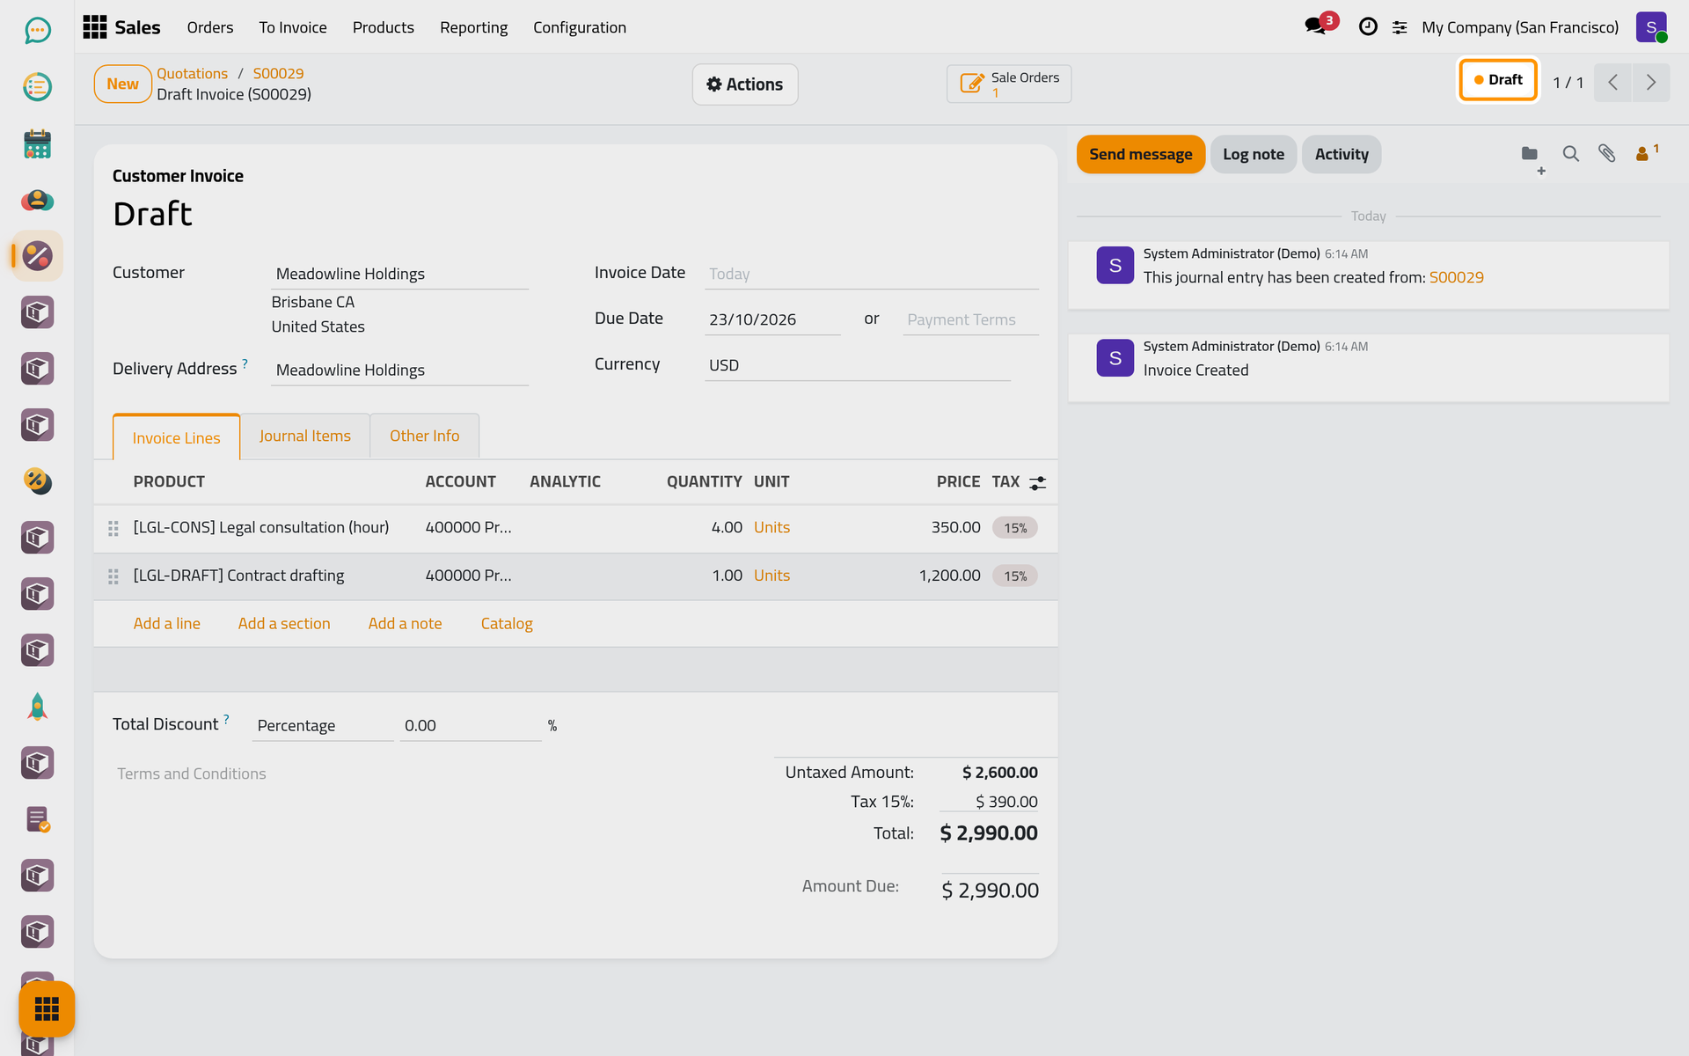The height and width of the screenshot is (1056, 1689).
Task: Open the Reporting menu
Action: [473, 27]
